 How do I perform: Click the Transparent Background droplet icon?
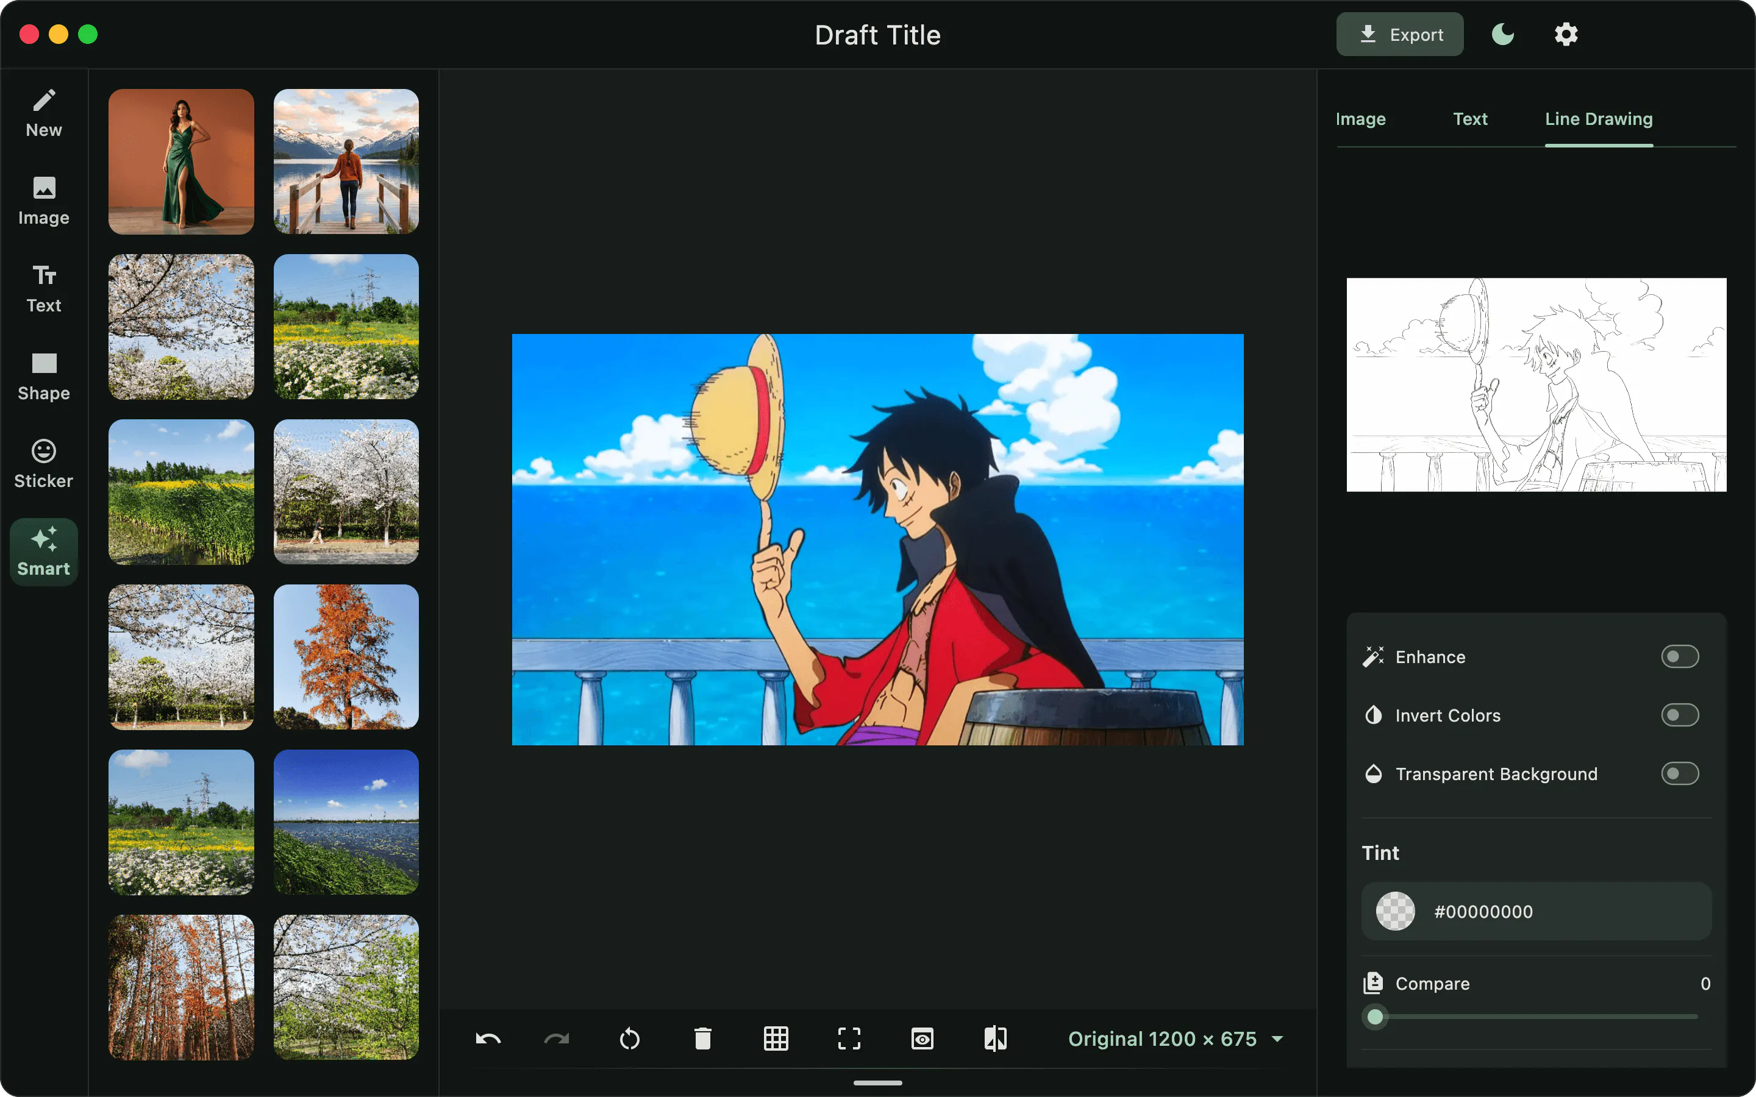(1373, 773)
